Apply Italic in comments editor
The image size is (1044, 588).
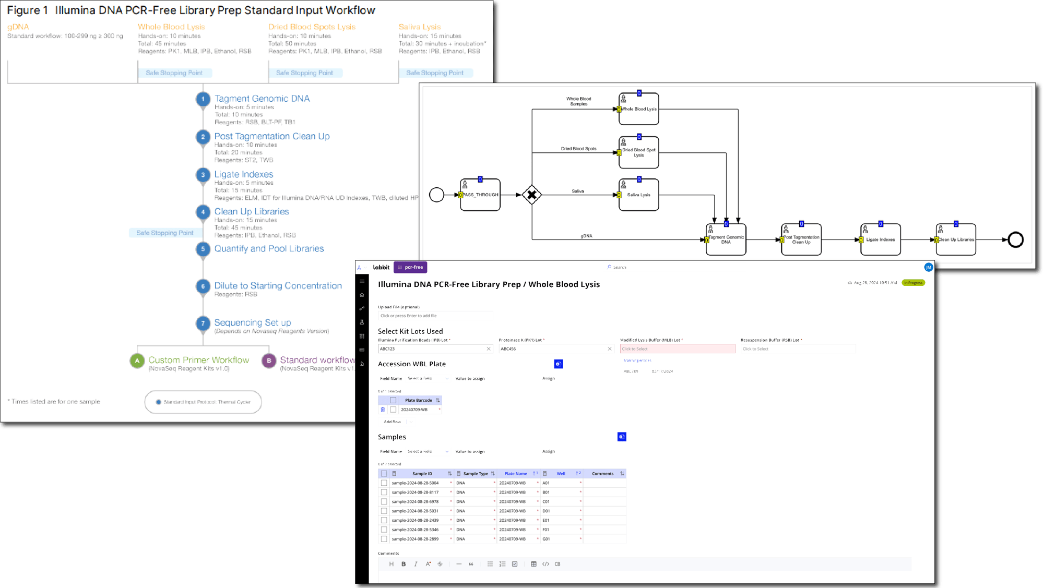click(x=416, y=564)
